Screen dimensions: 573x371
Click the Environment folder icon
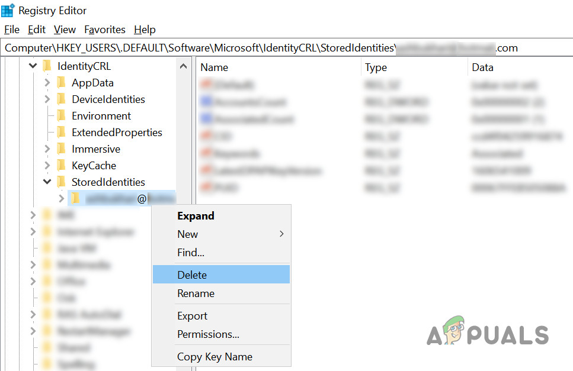click(62, 115)
